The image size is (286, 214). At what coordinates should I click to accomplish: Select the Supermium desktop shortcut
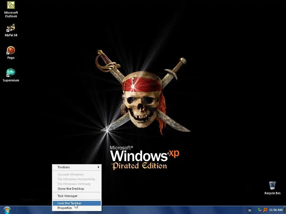tap(11, 75)
